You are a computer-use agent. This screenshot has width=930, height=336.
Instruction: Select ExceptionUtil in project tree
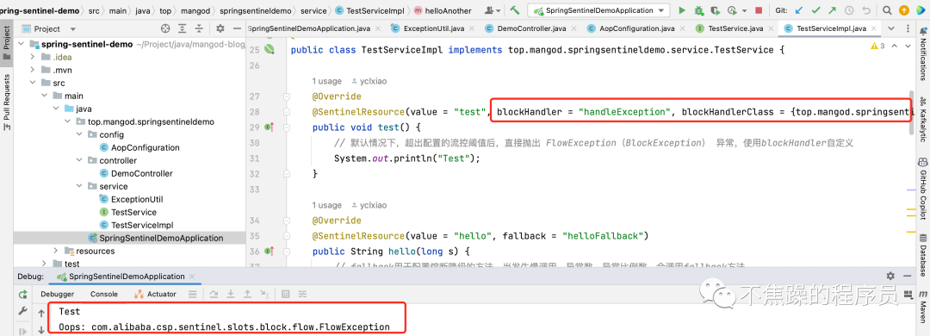click(x=136, y=200)
